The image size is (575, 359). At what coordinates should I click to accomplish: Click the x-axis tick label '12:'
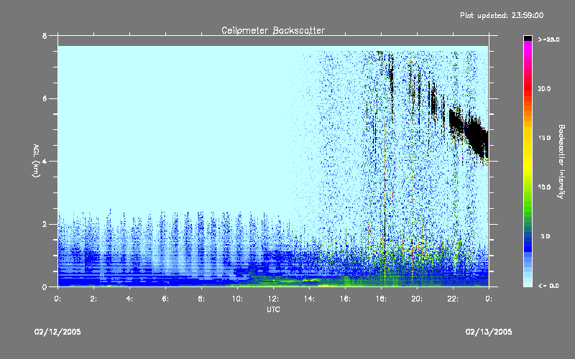(273, 299)
